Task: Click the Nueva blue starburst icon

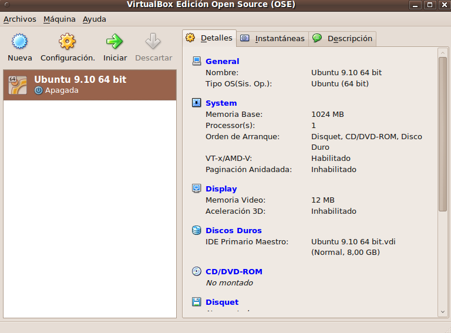Action: 19,41
